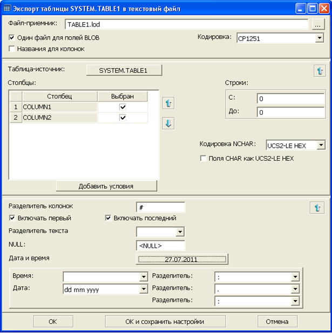Screen dimensions: 332x333
Task: Uncheck the COLUMN1 Выбран checkbox
Action: pos(123,107)
